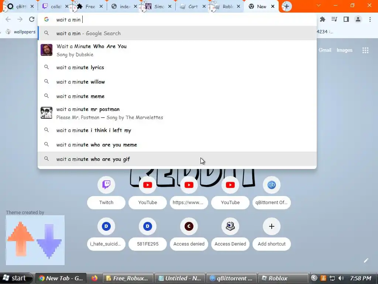Click the volume speaker tray icon
378x284 pixels.
coord(341,278)
